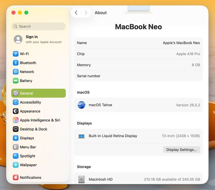
Task: Click the 13-inch (2408 × 1506) text
Action: pos(181,136)
